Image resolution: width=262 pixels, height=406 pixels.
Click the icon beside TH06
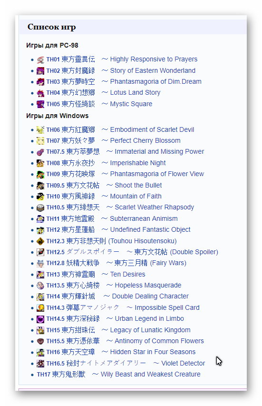pos(40,130)
